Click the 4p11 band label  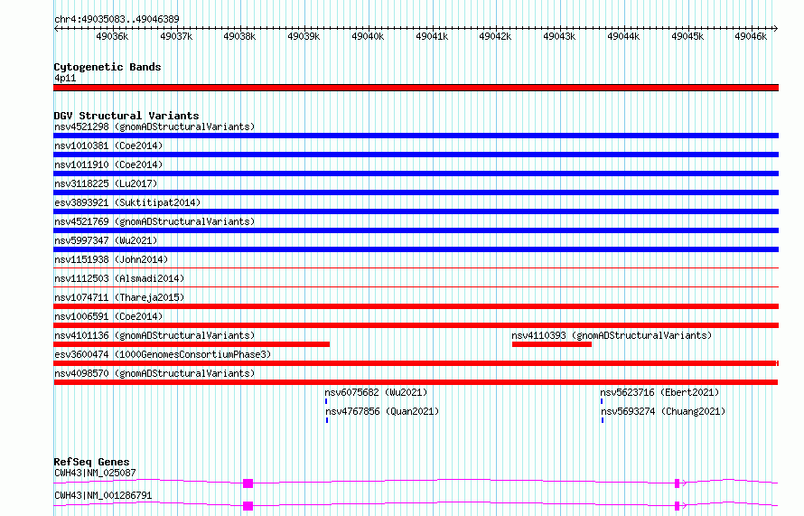click(65, 78)
